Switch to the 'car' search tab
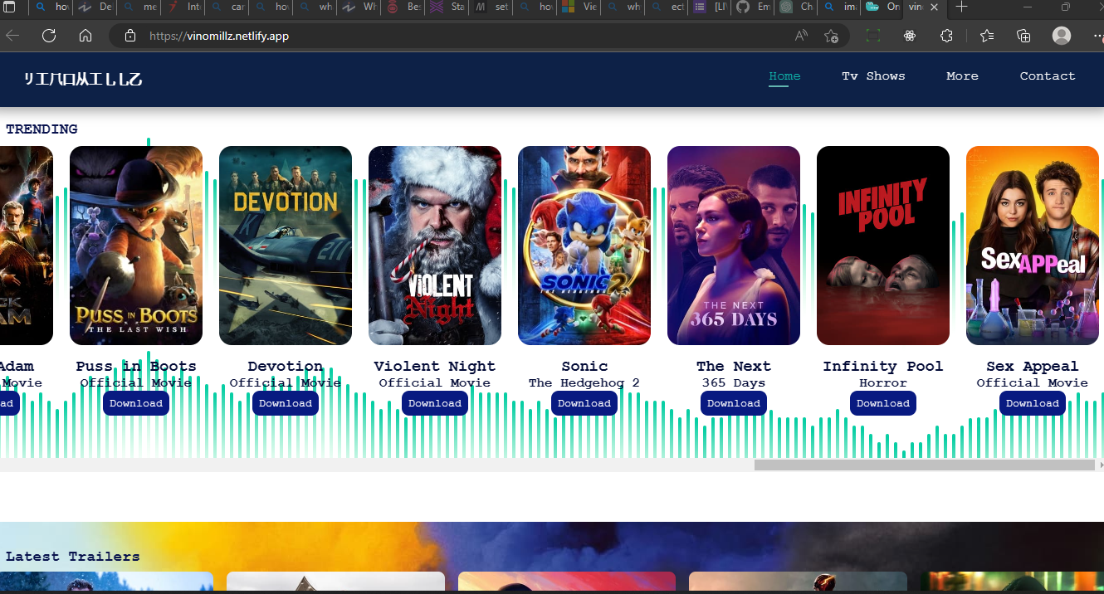The image size is (1104, 594). (x=227, y=7)
